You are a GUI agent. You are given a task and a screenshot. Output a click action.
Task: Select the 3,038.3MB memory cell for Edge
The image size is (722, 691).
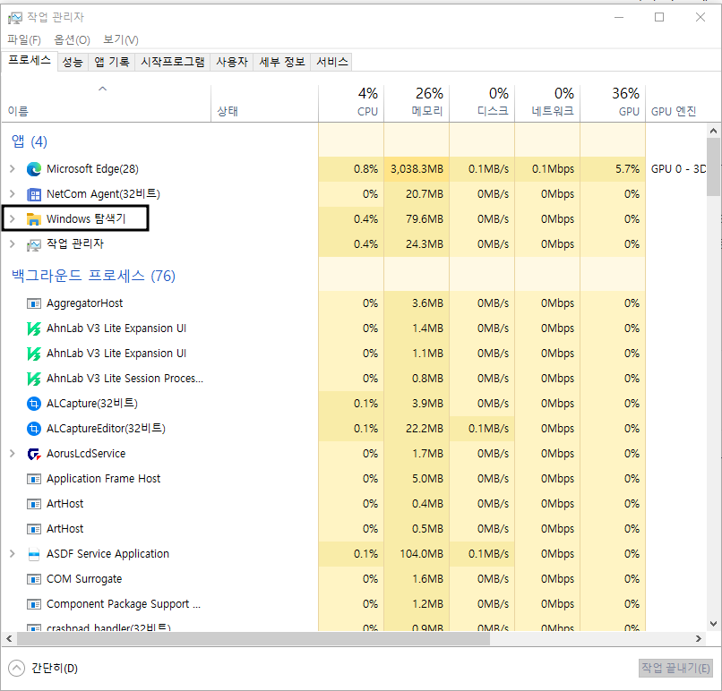click(417, 169)
